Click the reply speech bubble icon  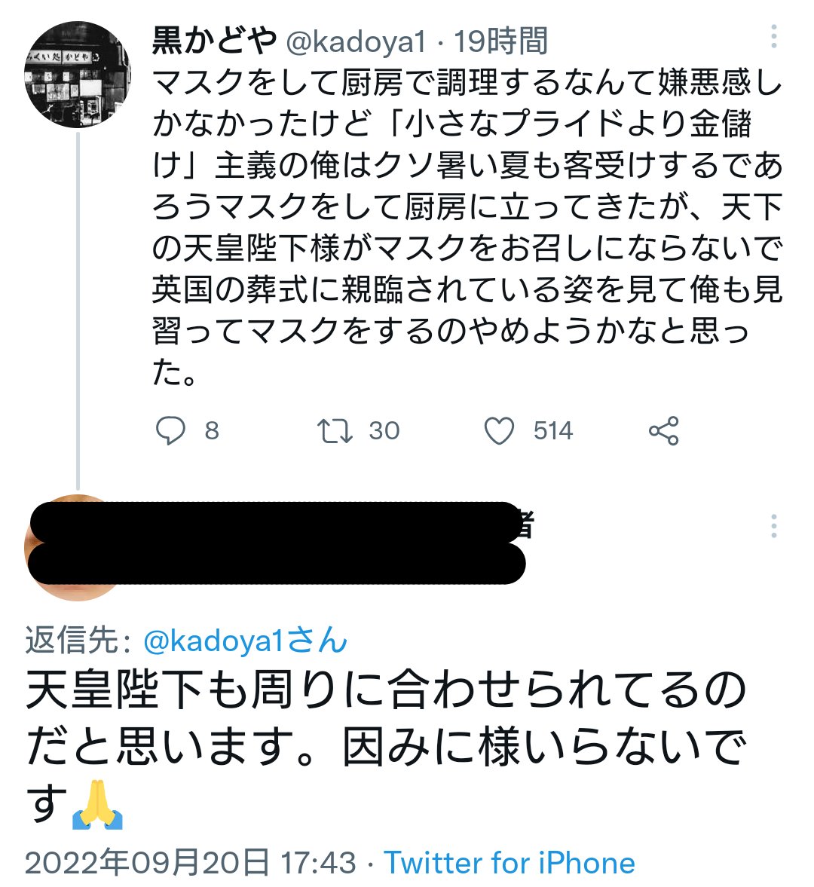pyautogui.click(x=170, y=431)
